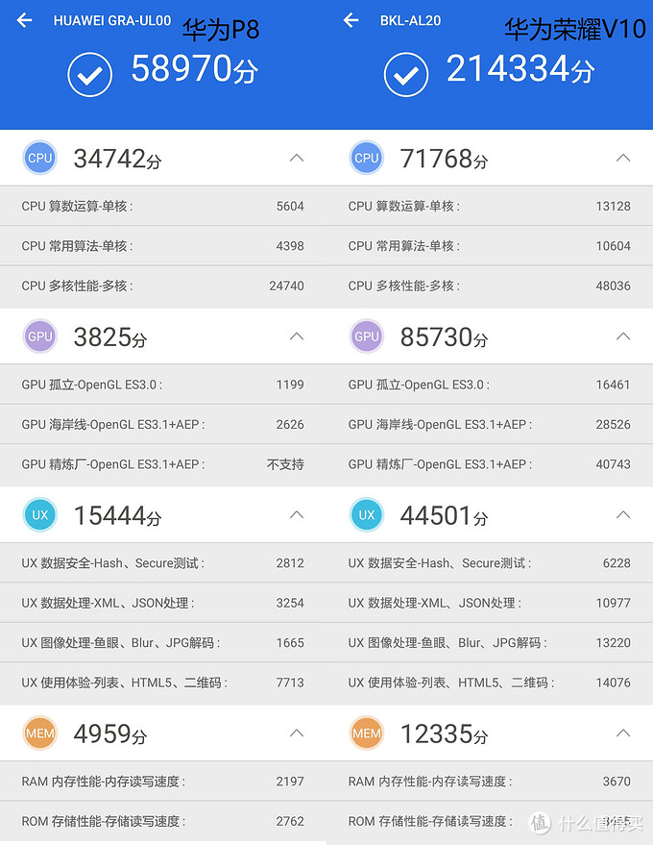653x845 pixels.
Task: Select the BKL-AL20 device title
Action: click(410, 20)
